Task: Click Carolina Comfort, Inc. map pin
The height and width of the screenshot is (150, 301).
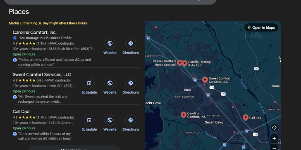Action: (184, 115)
